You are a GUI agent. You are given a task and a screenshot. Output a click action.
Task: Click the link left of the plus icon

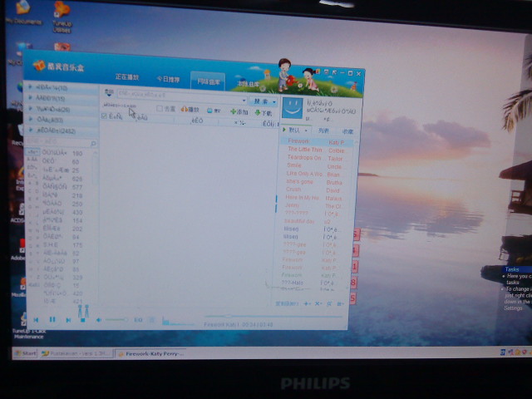pos(287,303)
